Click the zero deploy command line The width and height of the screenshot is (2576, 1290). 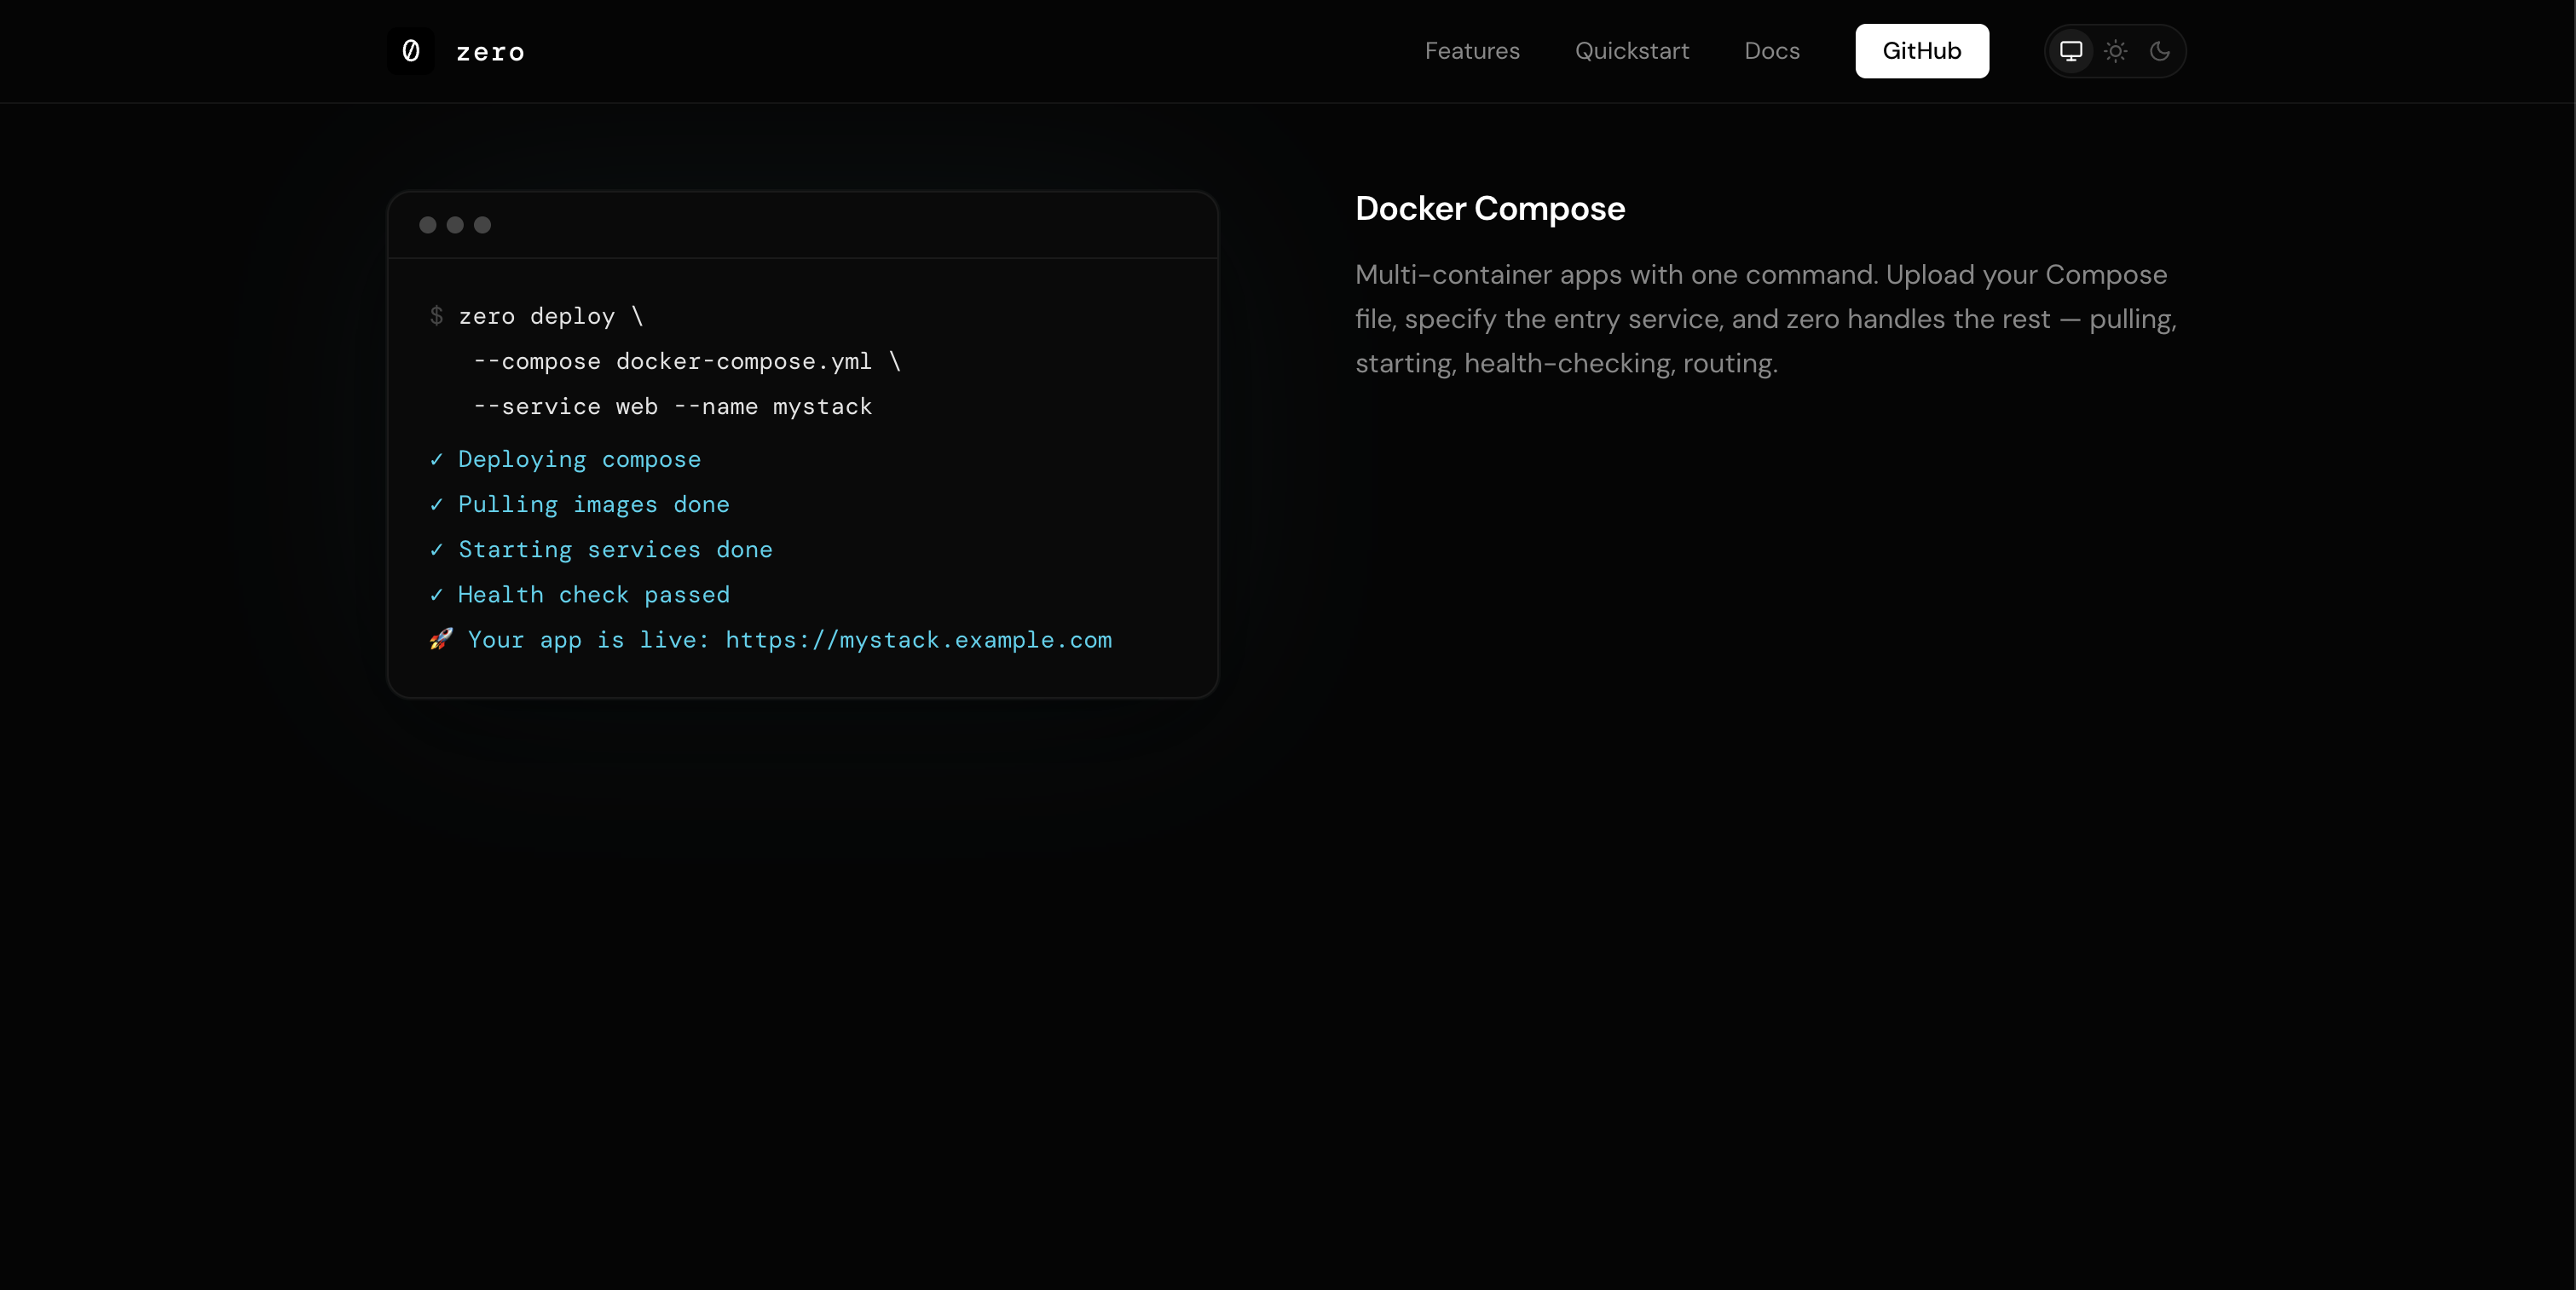550,317
